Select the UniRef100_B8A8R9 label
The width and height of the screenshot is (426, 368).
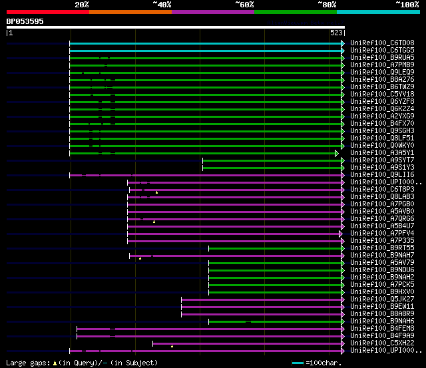382,314
